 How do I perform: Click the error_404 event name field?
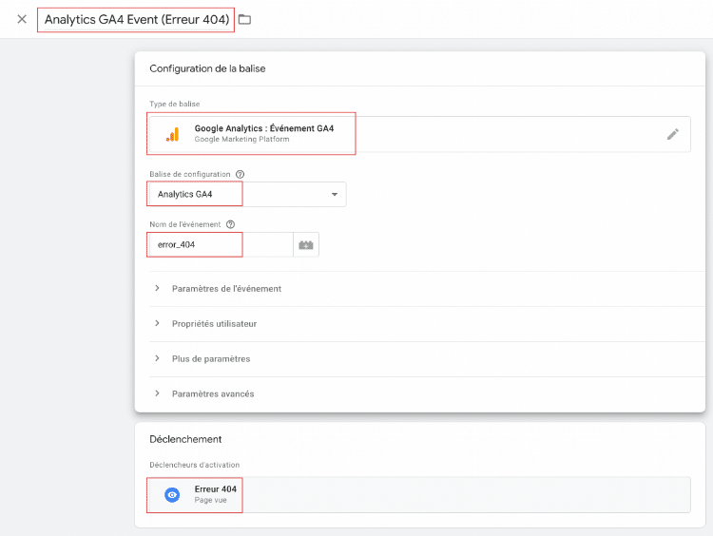(219, 244)
